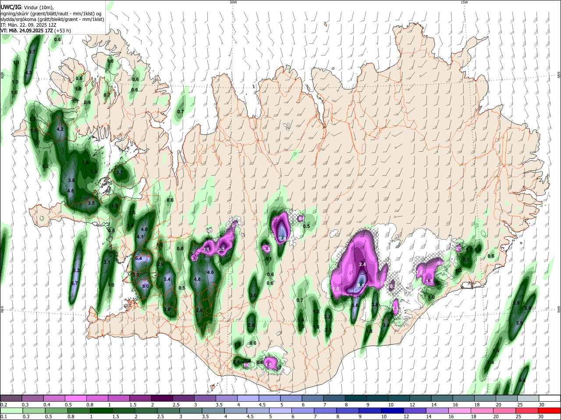Click the precipitation value 5.6 on the map
Image resolution: width=561 pixels, height=420 pixels.
click(x=355, y=306)
